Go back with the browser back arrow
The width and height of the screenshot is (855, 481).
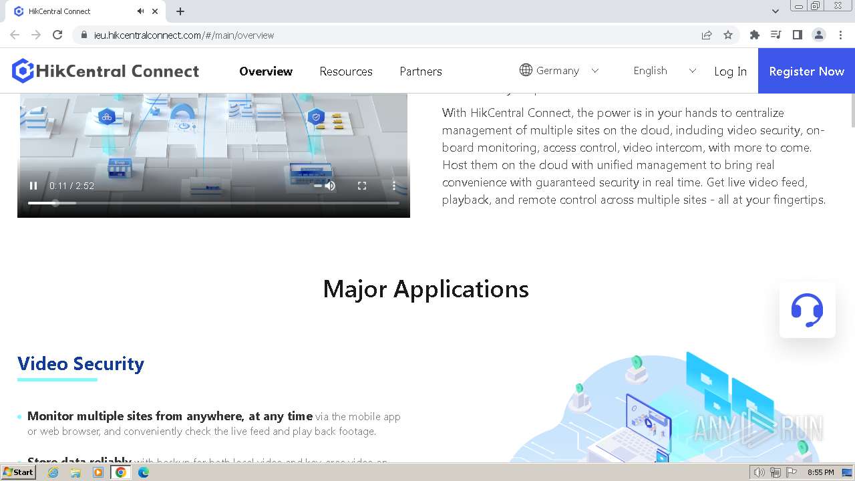pos(15,35)
